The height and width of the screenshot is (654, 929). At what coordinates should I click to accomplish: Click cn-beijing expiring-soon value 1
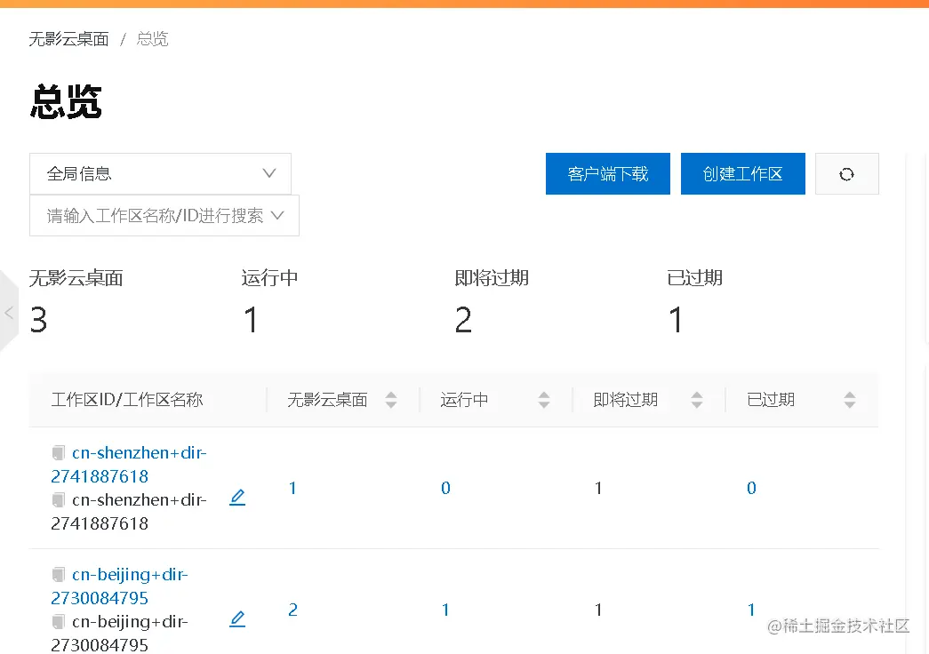click(598, 610)
